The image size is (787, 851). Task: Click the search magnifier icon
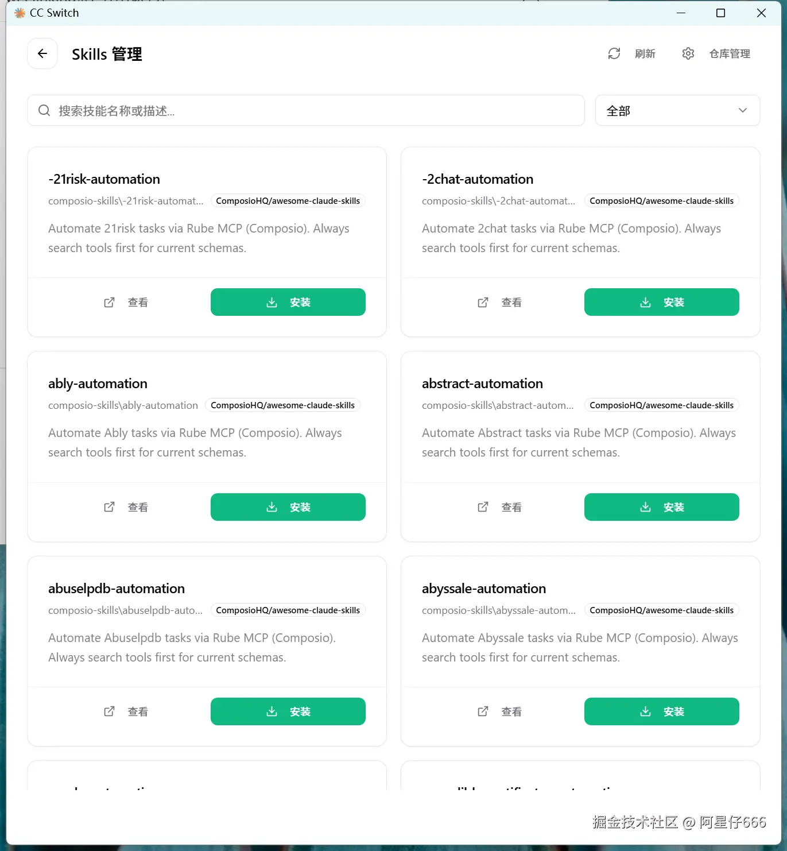pos(44,110)
